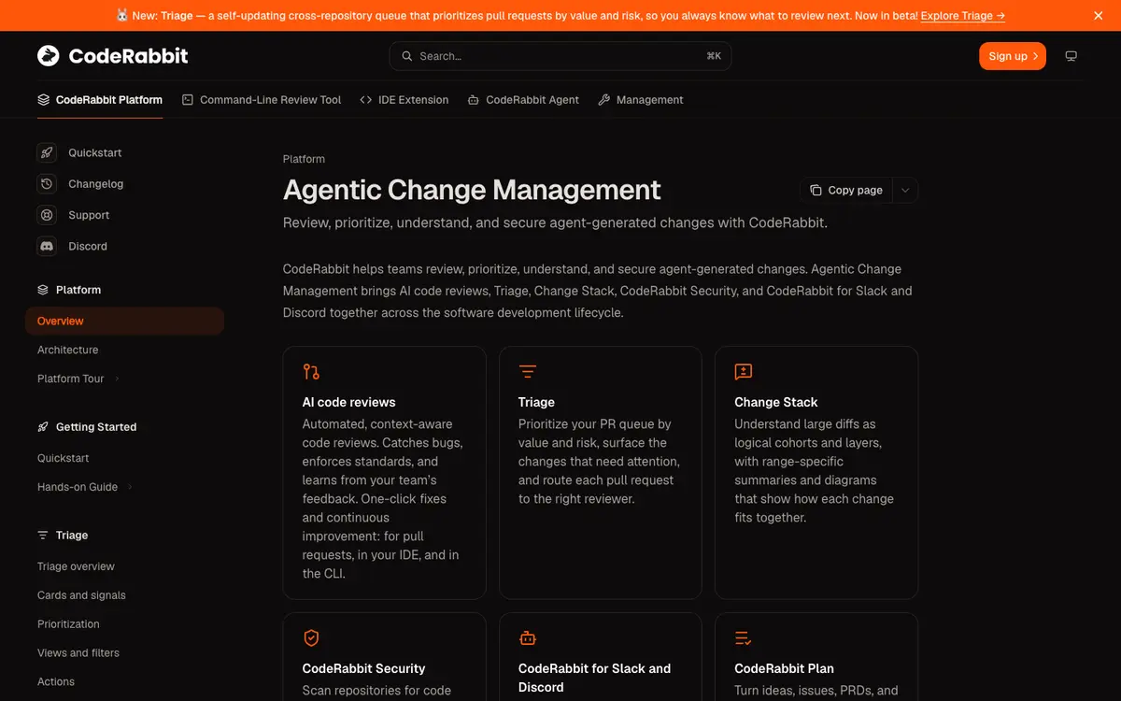Click the Getting Started rocket icon
The width and height of the screenshot is (1121, 701).
(x=43, y=427)
